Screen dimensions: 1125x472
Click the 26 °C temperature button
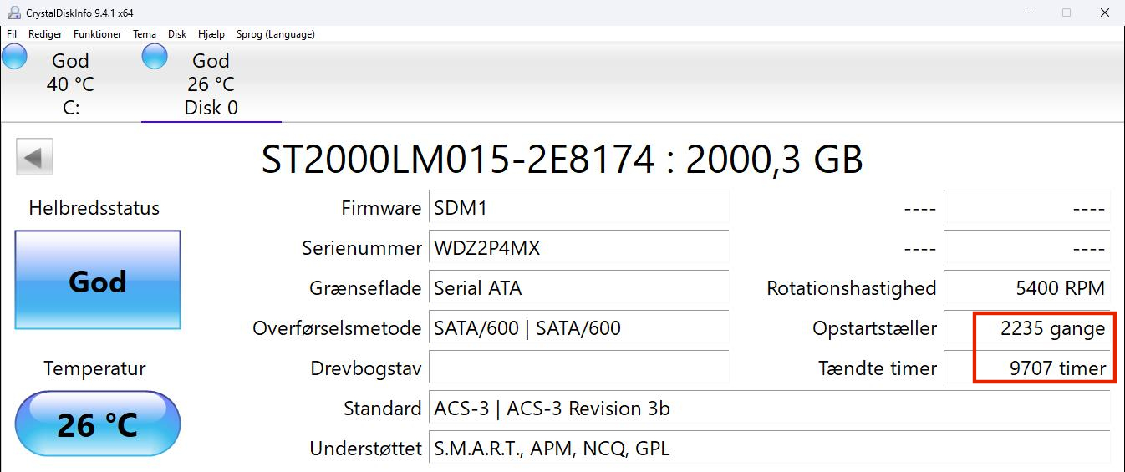(98, 425)
